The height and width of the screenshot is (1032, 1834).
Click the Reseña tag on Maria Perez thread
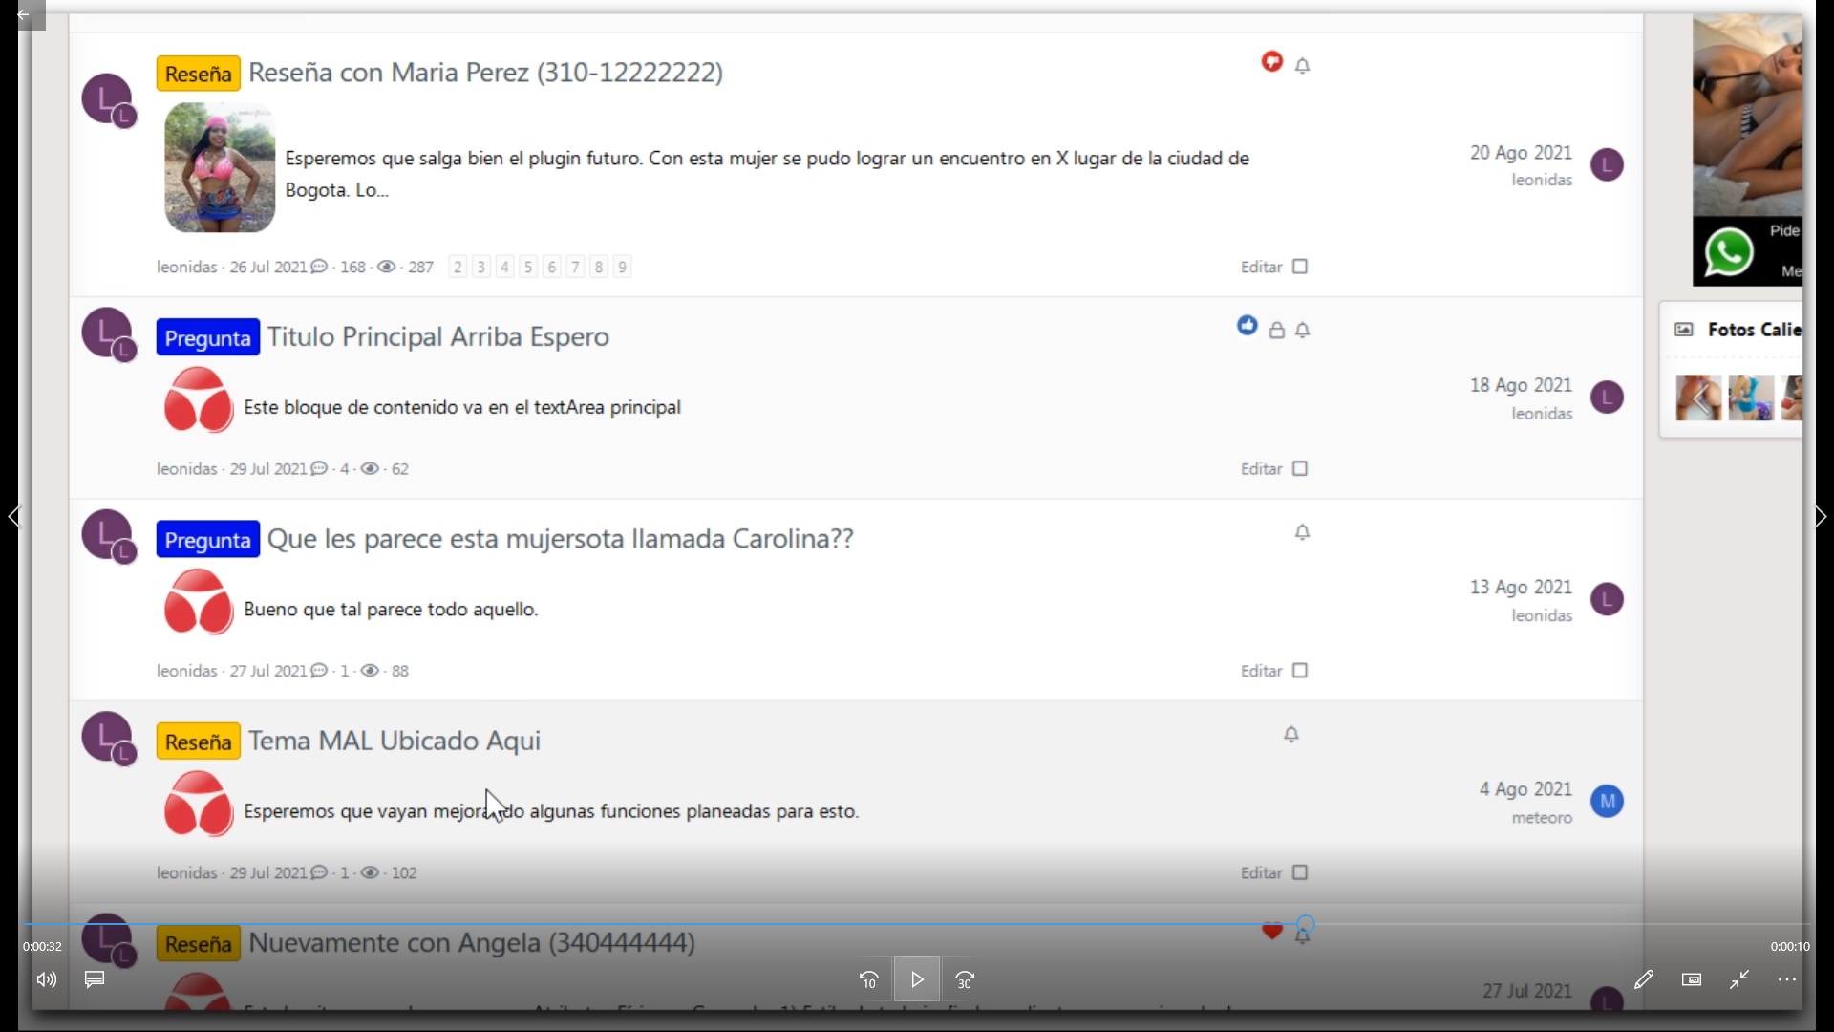click(x=199, y=74)
